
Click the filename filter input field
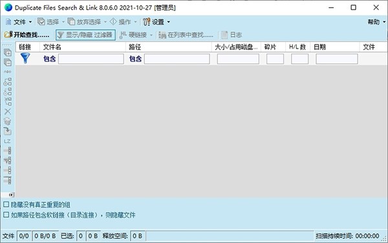91,59
